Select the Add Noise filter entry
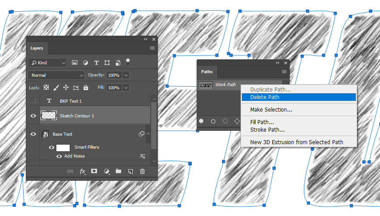 [74, 156]
